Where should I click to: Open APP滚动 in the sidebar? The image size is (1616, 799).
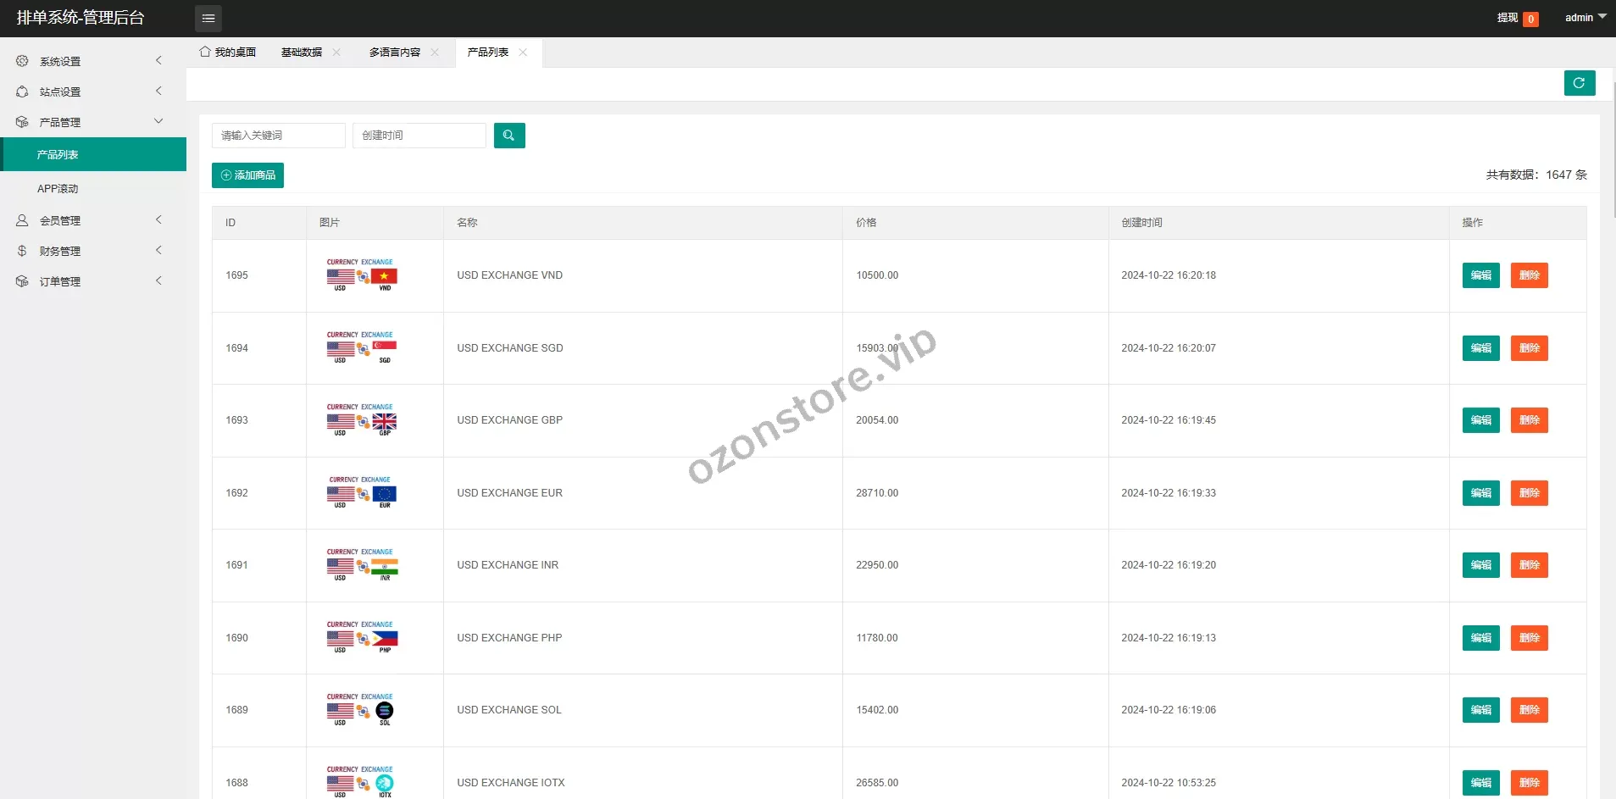[x=58, y=189]
